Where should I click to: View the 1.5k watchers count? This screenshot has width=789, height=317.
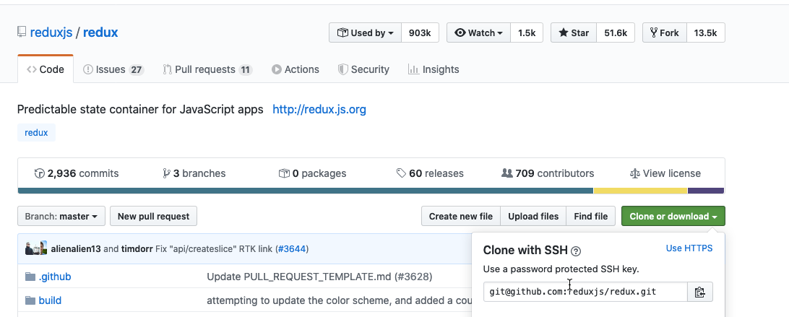click(527, 32)
